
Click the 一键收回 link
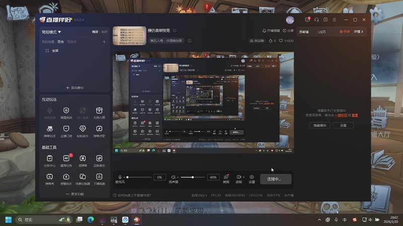tap(341, 116)
